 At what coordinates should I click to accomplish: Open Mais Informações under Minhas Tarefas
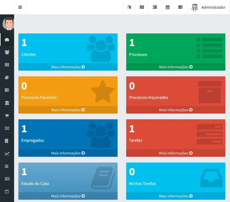176,196
